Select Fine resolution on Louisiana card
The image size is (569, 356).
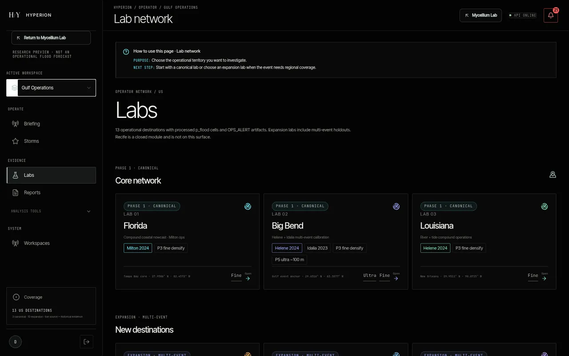(x=533, y=276)
